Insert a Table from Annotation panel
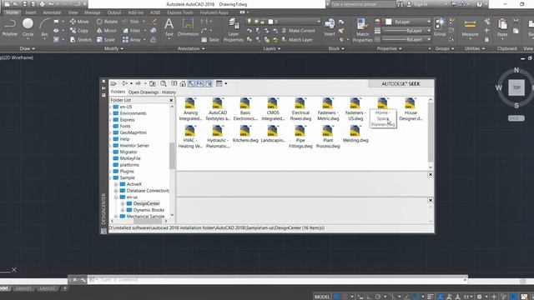 click(210, 40)
